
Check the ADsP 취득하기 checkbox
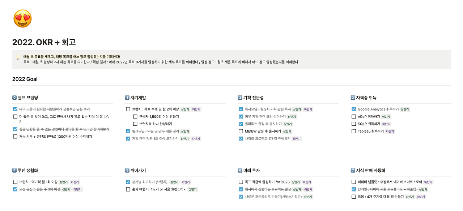[353, 116]
